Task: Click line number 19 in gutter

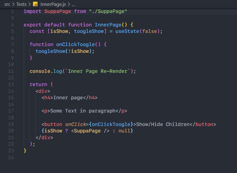Action: (11, 124)
